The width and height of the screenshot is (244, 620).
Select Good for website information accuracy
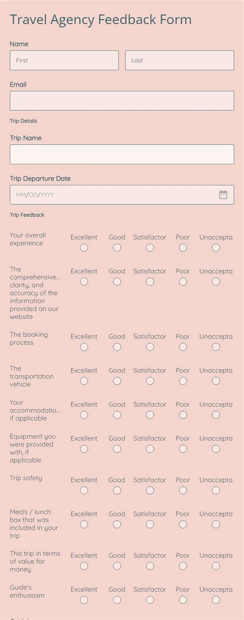(x=117, y=282)
